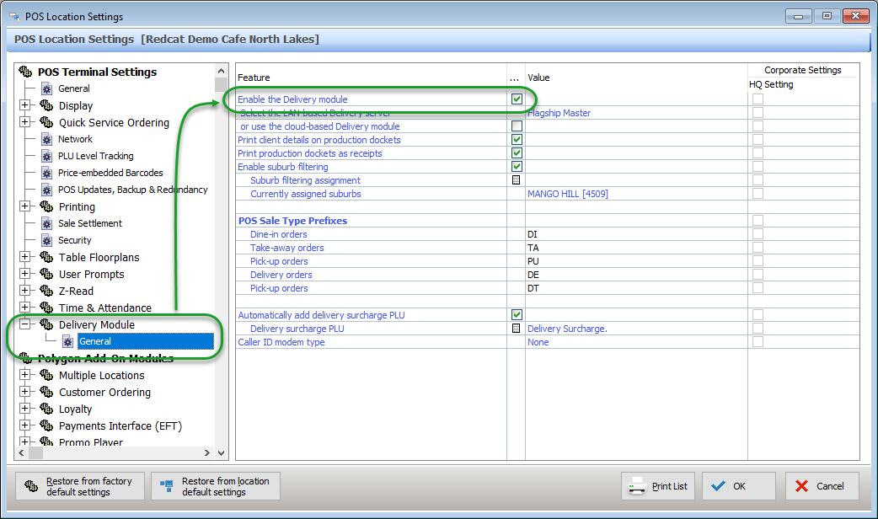
Task: Uncheck 'Enable the Delivery module'
Action: (518, 99)
